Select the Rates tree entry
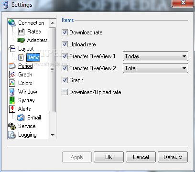The image size is (195, 172). pyautogui.click(x=34, y=32)
